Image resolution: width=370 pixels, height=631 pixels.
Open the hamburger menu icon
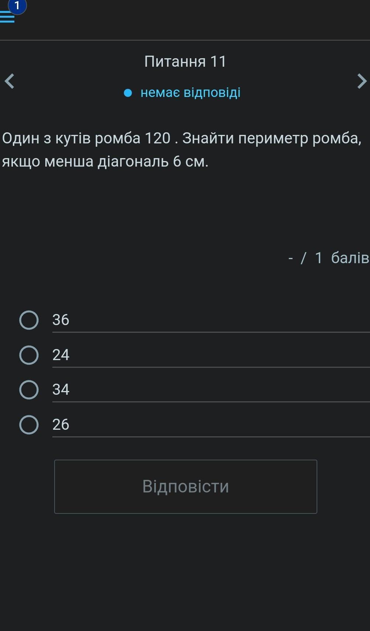(7, 17)
